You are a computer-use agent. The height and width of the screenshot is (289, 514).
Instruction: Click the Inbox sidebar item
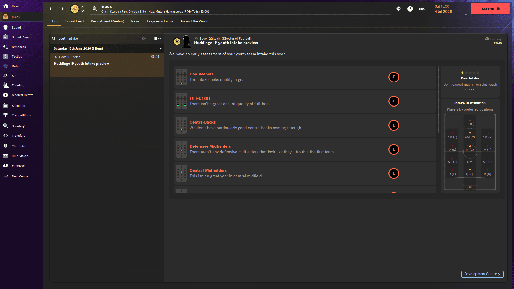21,17
